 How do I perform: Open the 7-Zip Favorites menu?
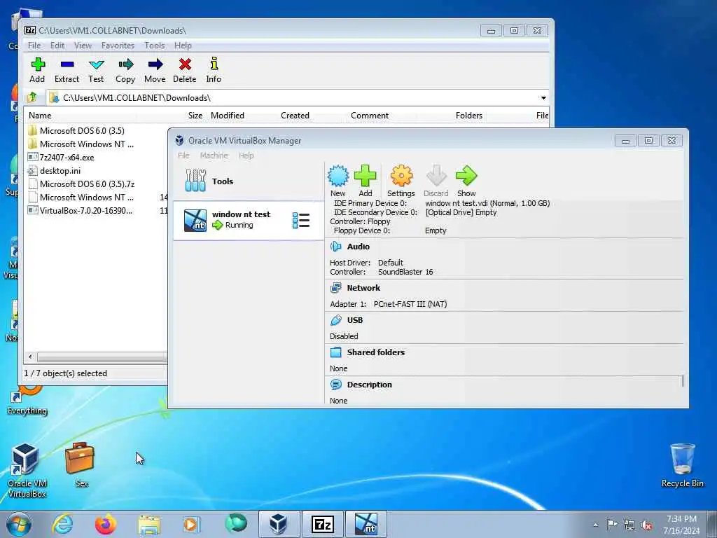click(118, 46)
